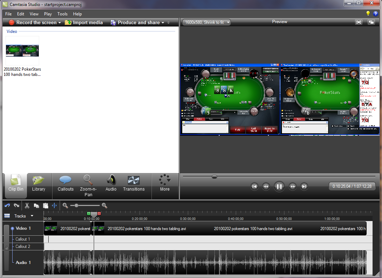Click Import media

tap(84, 22)
